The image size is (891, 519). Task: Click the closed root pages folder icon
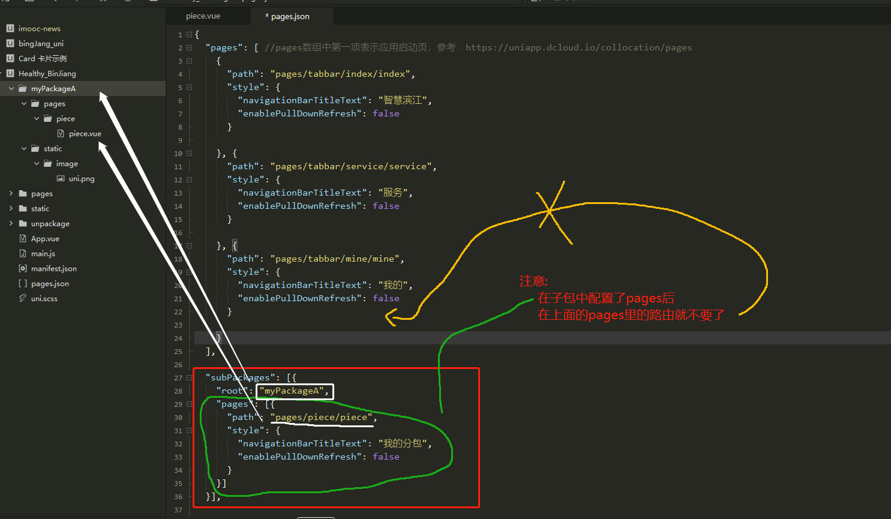pos(23,193)
